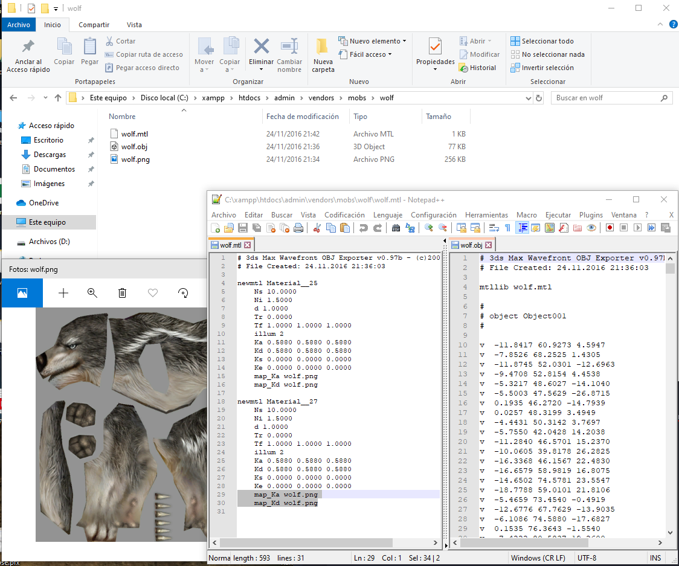This screenshot has height=566, width=679.
Task: Open the Plugins menu in Notepad++
Action: [591, 214]
